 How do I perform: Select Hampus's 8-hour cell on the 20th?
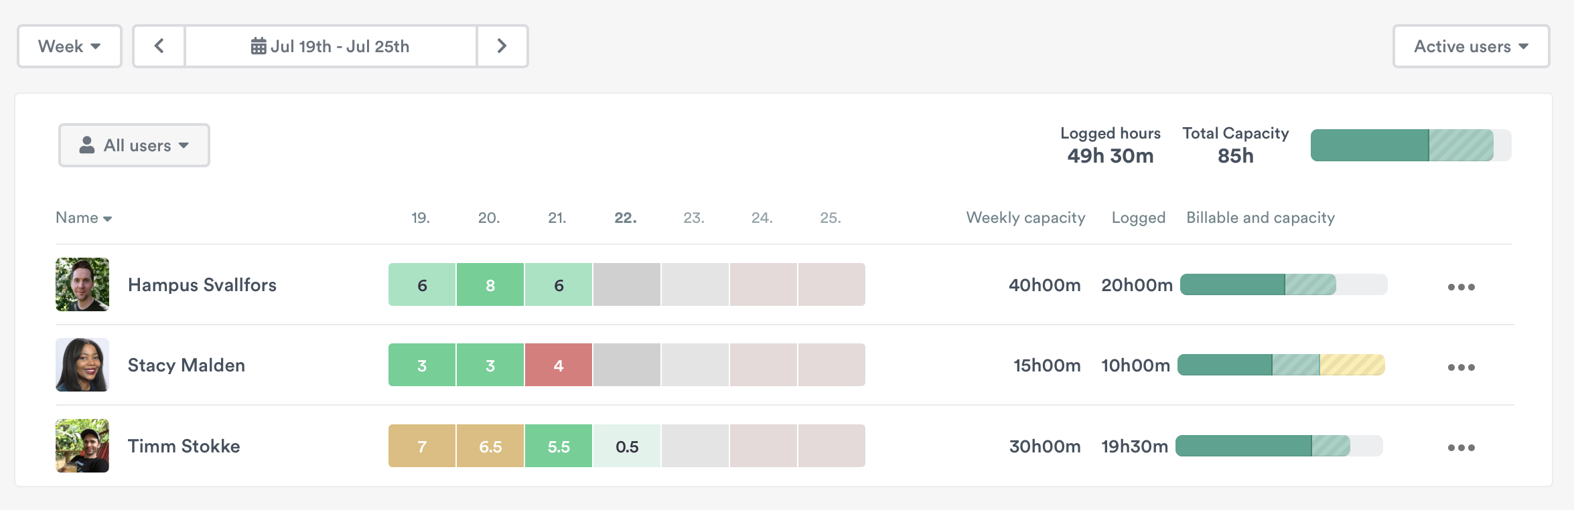coord(490,285)
